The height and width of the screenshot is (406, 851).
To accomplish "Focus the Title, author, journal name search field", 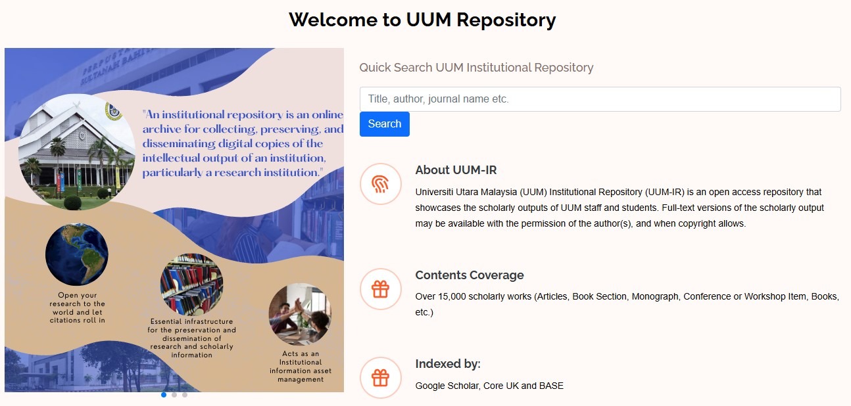I will pyautogui.click(x=600, y=99).
